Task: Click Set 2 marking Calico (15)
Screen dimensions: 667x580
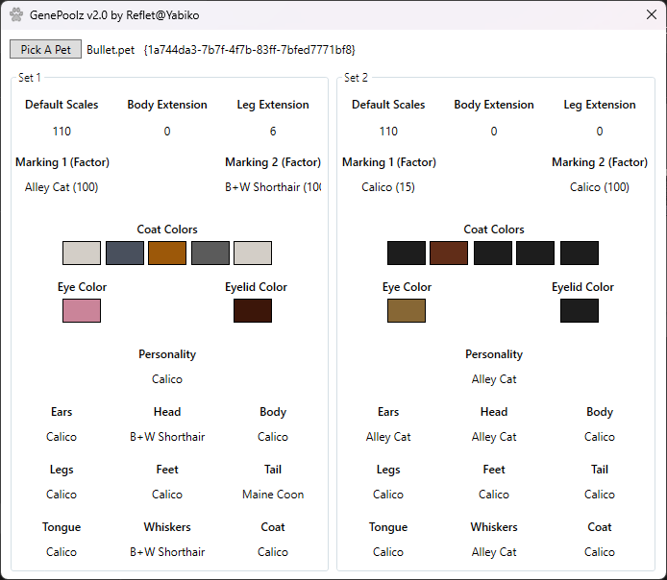Action: 388,187
